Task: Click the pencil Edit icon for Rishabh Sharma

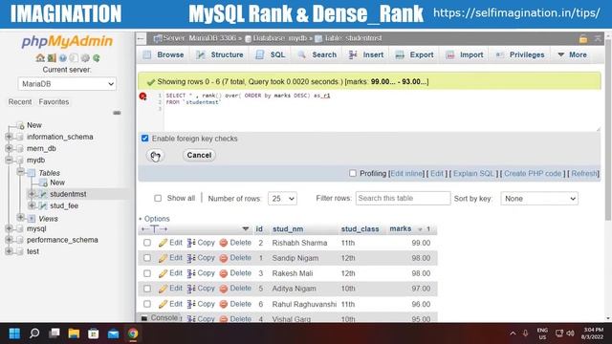Action: tap(163, 243)
